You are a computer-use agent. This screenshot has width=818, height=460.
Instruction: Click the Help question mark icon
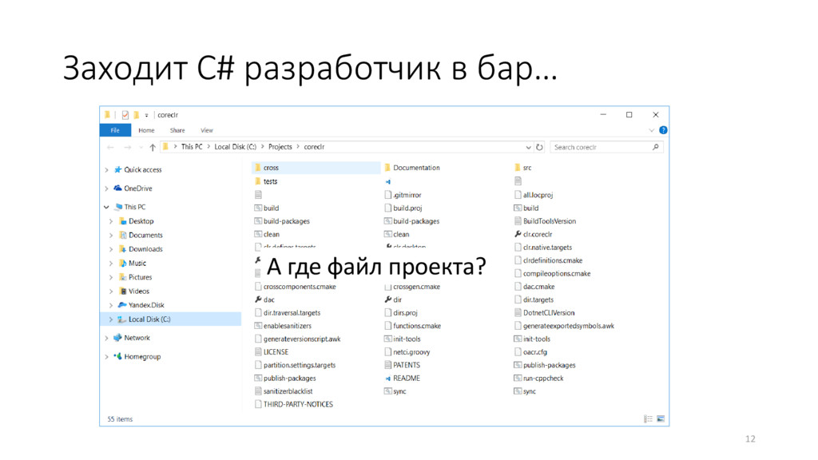pyautogui.click(x=663, y=130)
